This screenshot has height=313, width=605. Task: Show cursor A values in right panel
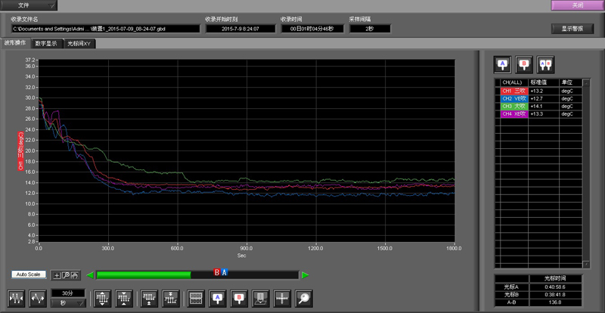click(x=502, y=64)
